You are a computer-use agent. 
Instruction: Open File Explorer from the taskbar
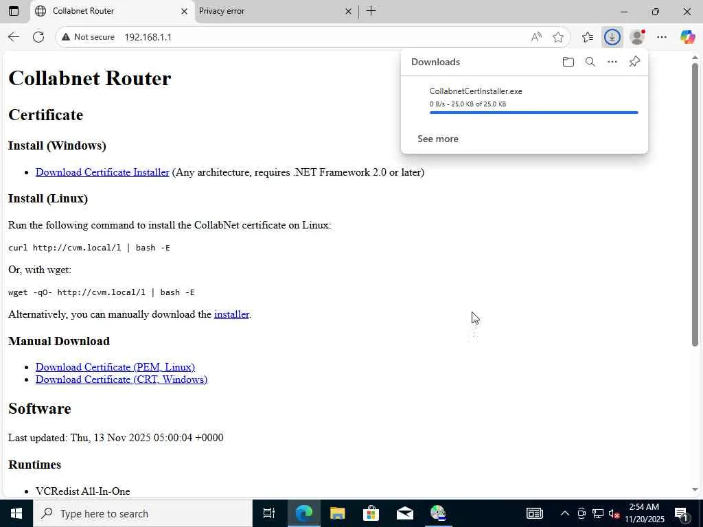[x=337, y=513]
